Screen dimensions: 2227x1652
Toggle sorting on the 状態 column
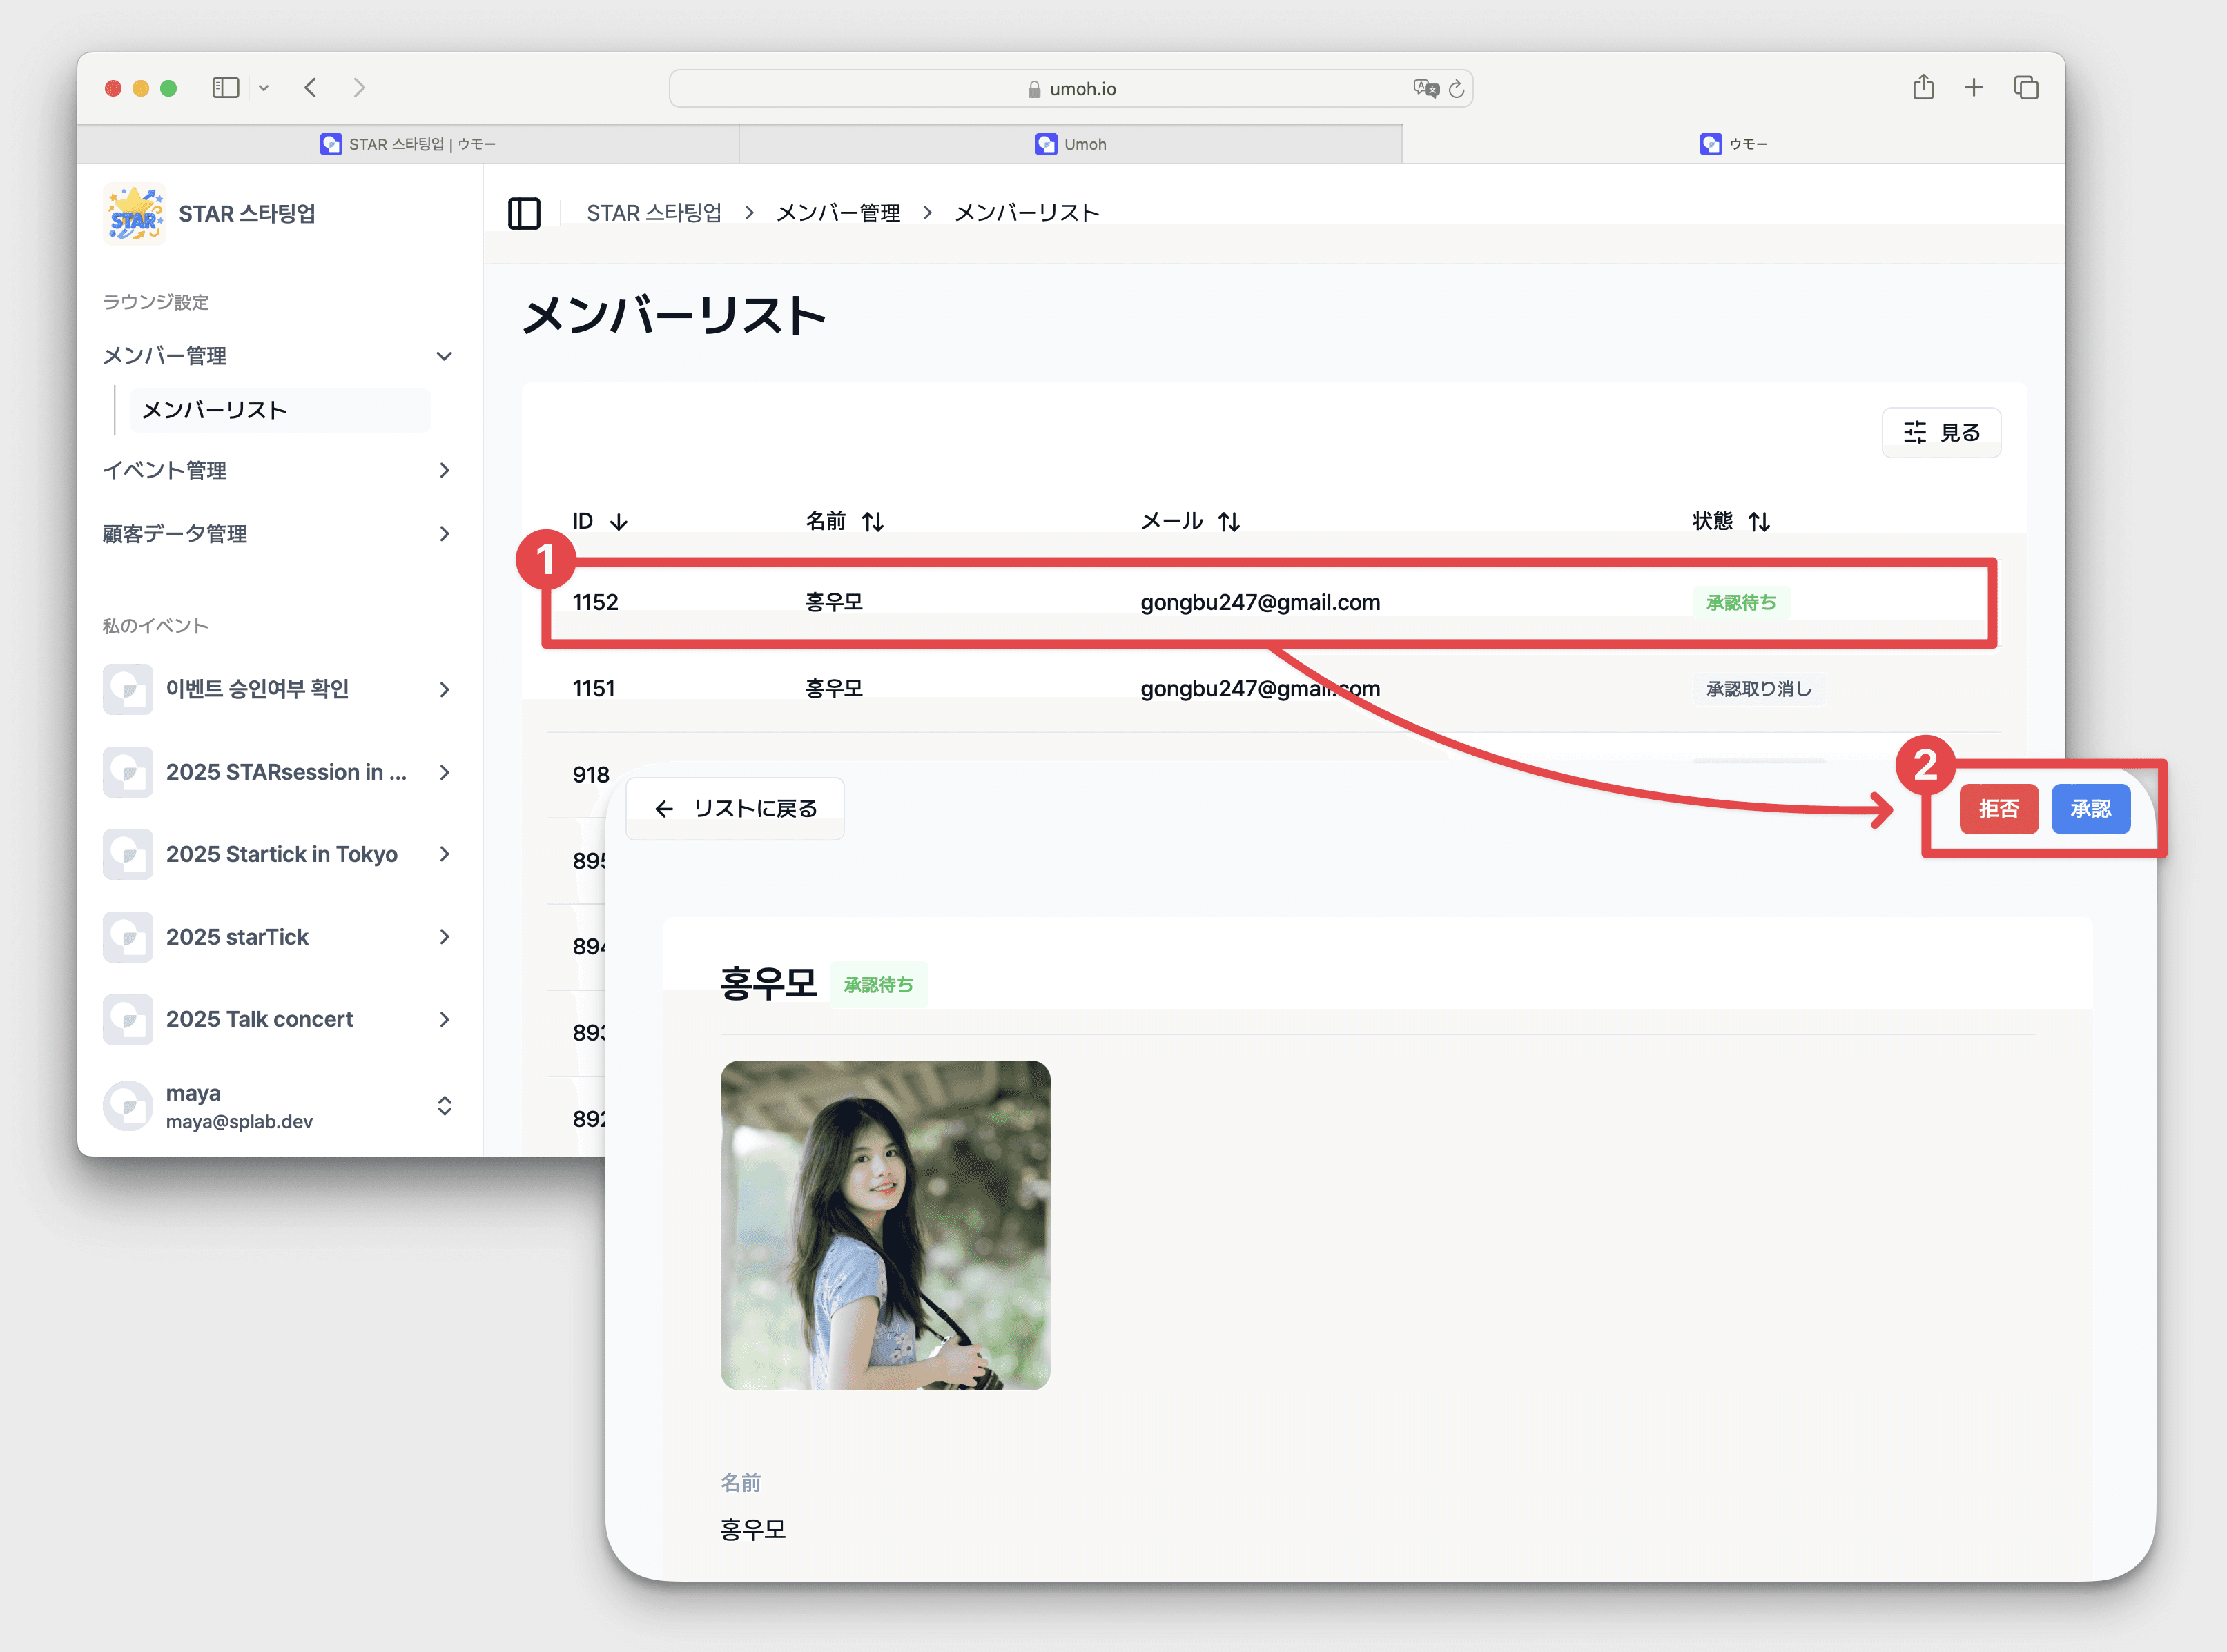coord(1760,522)
